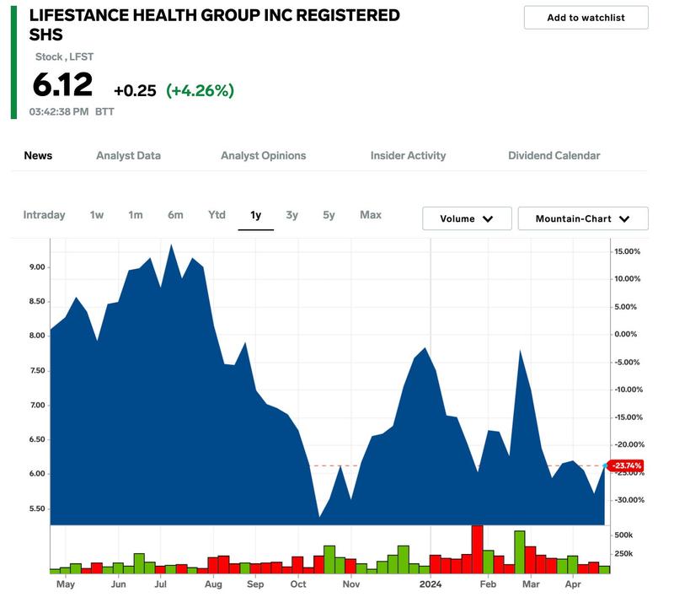Click the 6.12 stock price
674x597 pixels.
[x=62, y=84]
